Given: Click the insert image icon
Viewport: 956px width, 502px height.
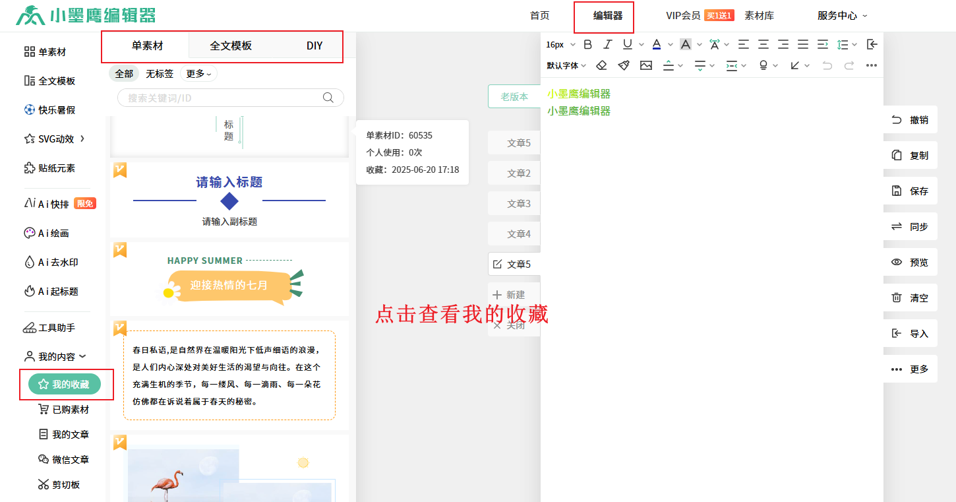Looking at the screenshot, I should click(645, 65).
